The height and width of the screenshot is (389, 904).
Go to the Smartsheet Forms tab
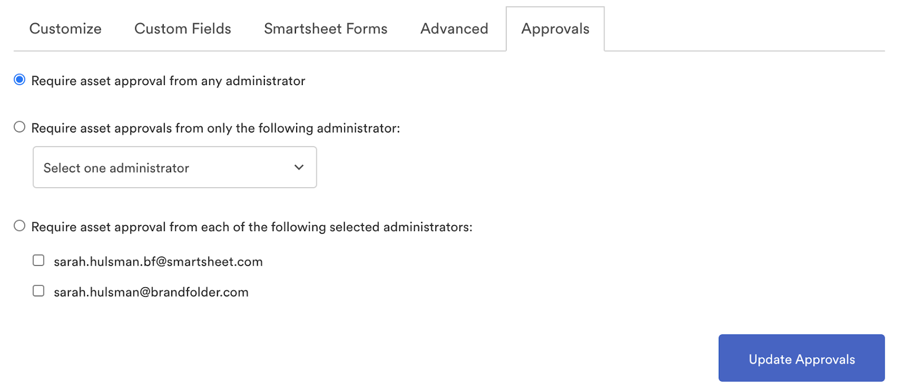(325, 29)
